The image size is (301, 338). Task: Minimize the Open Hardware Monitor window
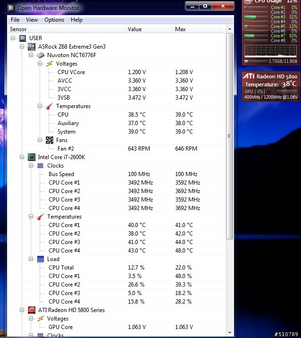192,6
